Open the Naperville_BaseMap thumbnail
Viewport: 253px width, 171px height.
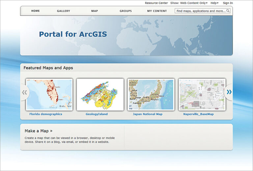(202, 94)
